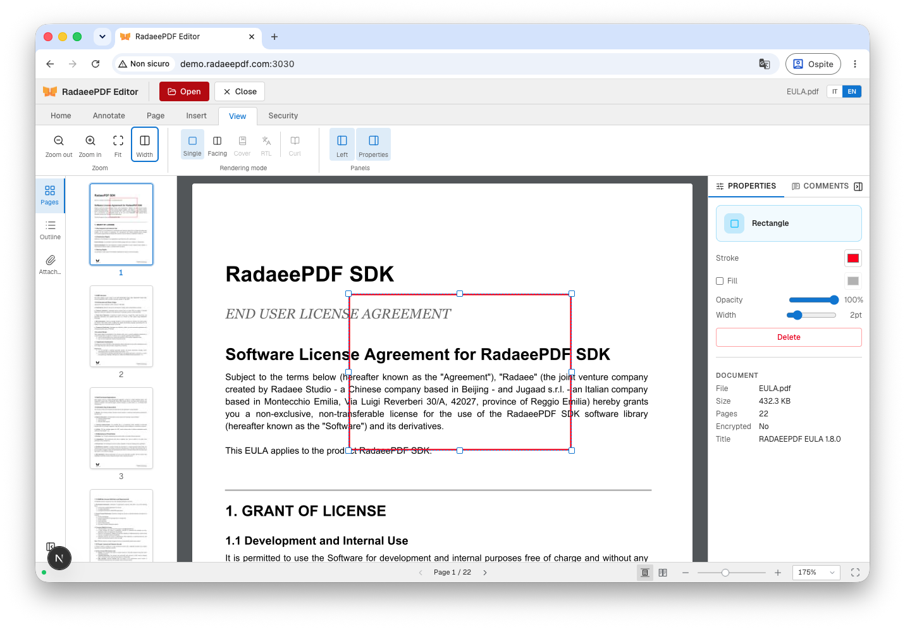Click the '1. GRANT OF LICENSE' heading
The width and height of the screenshot is (905, 629).
pos(305,511)
